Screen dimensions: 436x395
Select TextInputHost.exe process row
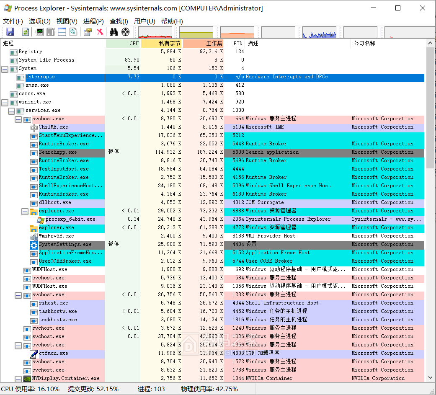[212, 169]
